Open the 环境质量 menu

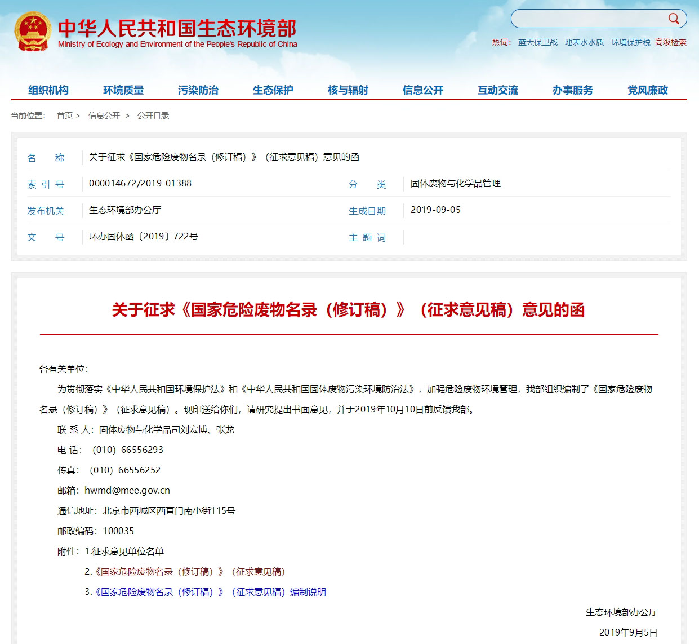pyautogui.click(x=123, y=90)
